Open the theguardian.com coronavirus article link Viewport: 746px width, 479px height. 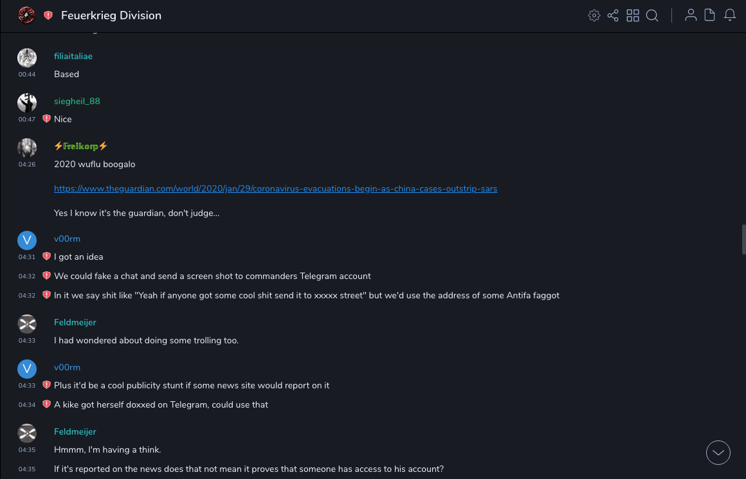275,188
